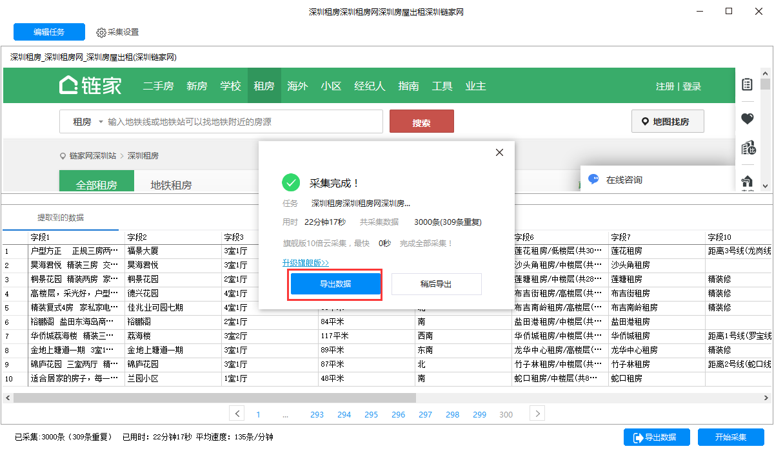The height and width of the screenshot is (451, 774).
Task: Switch to the 全部租房 tab
Action: (x=97, y=181)
